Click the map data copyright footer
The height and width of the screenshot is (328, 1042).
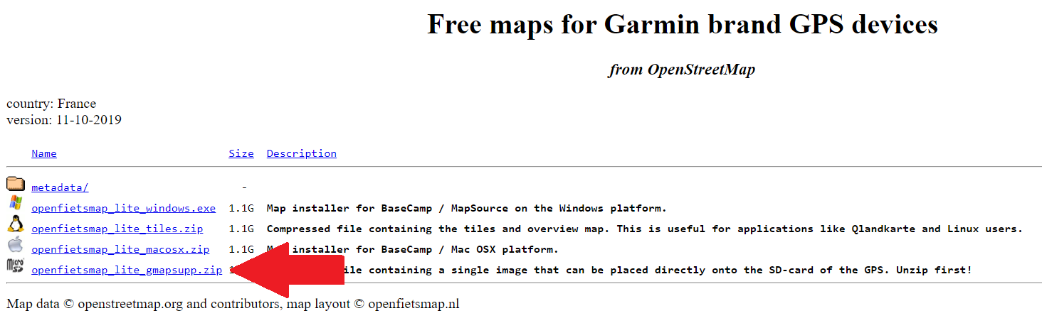click(x=233, y=304)
